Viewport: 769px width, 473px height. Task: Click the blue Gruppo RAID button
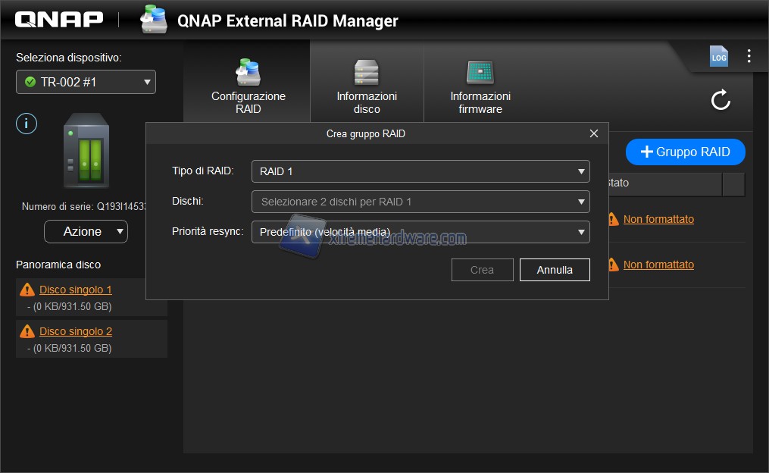tap(685, 152)
